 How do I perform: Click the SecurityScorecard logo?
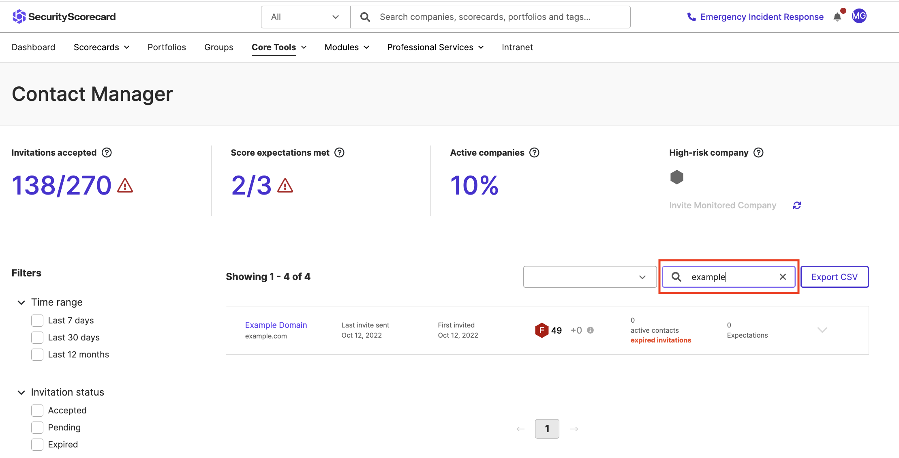click(x=64, y=17)
